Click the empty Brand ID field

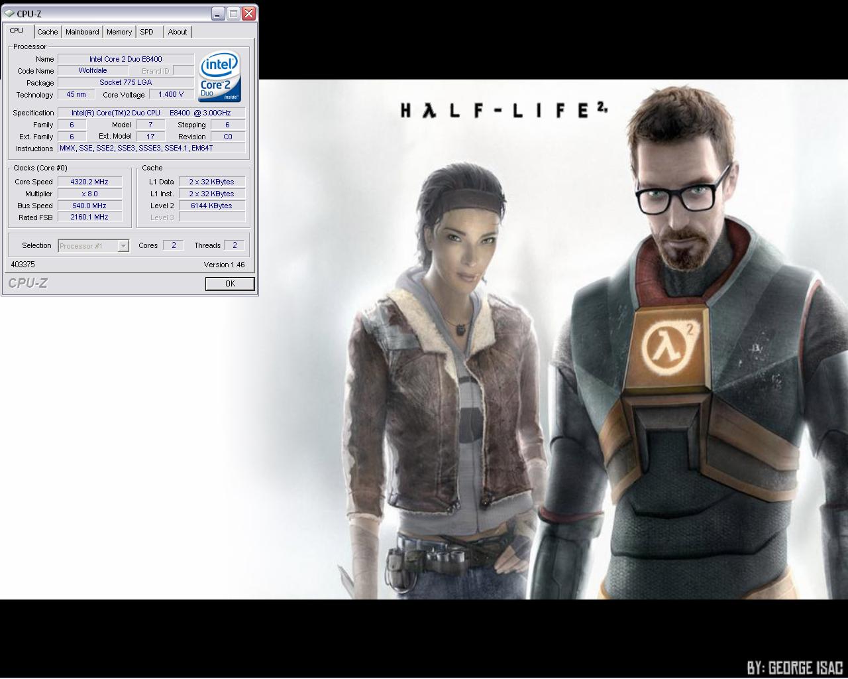click(183, 70)
